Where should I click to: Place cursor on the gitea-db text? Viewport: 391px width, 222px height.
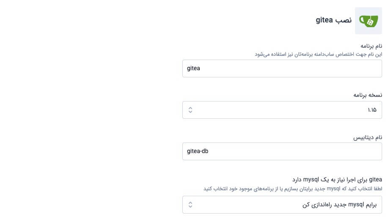tap(198, 151)
